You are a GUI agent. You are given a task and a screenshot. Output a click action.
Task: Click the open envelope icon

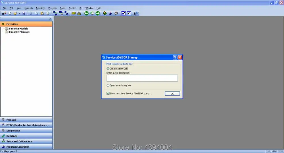79,13
